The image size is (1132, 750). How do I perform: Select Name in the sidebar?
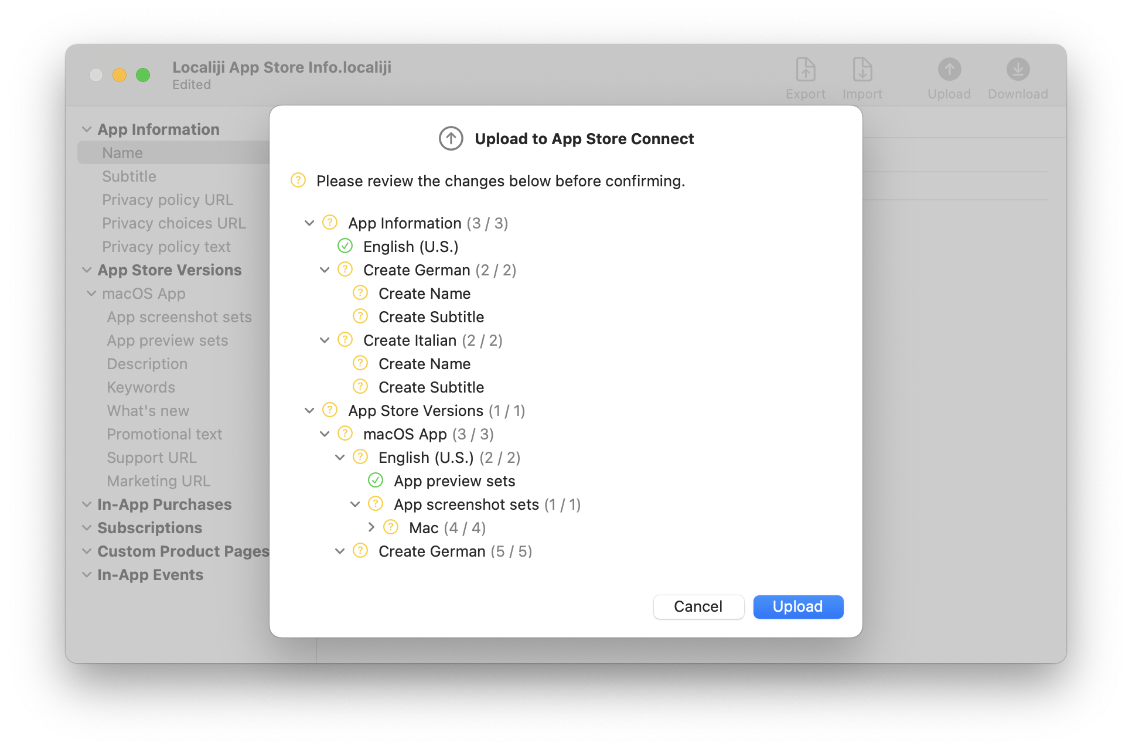pyautogui.click(x=173, y=152)
